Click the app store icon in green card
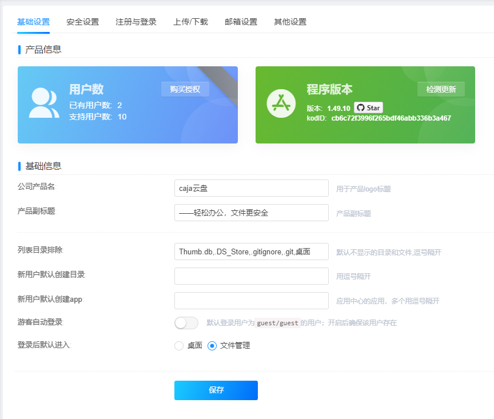The width and height of the screenshot is (494, 419). pyautogui.click(x=281, y=103)
